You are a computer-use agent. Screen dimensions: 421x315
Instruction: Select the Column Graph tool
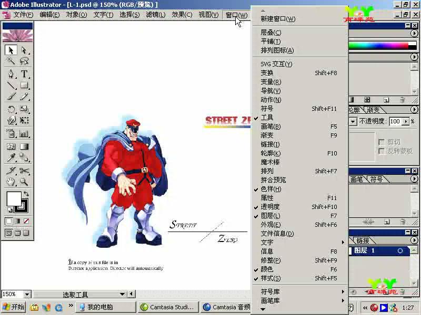point(24,133)
